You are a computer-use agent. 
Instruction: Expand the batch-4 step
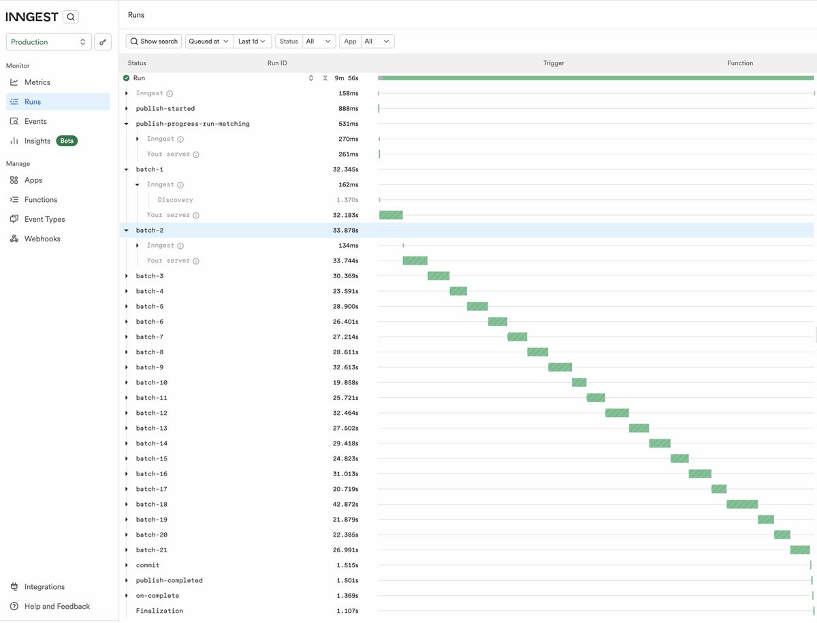pyautogui.click(x=127, y=292)
